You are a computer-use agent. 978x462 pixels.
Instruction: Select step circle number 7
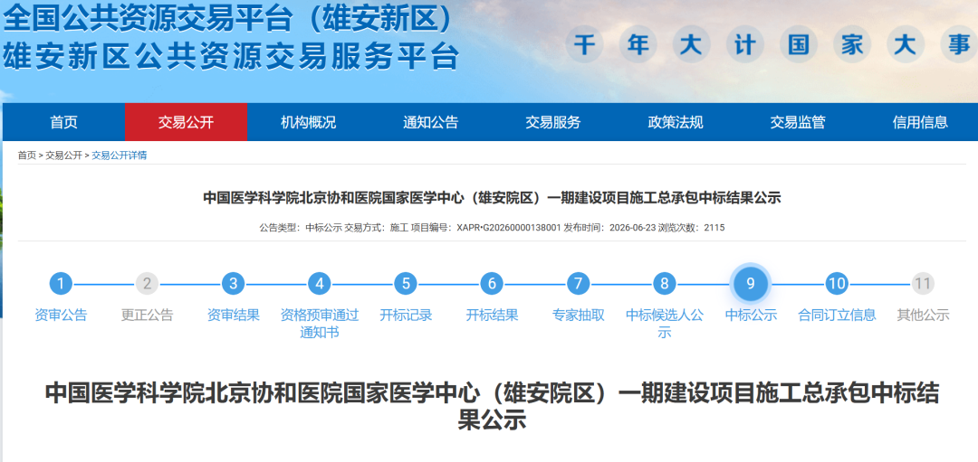click(578, 284)
